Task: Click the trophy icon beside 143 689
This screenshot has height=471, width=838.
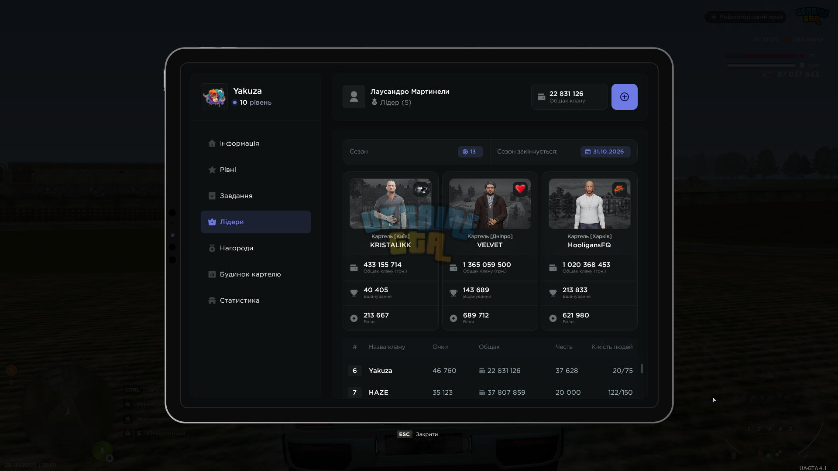Action: (x=453, y=293)
